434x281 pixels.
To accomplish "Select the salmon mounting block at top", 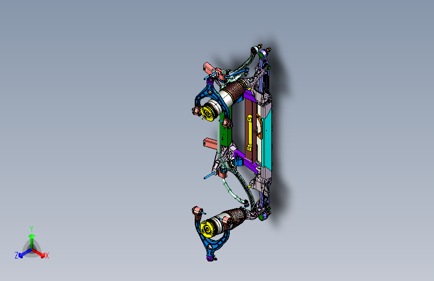I will (210, 68).
